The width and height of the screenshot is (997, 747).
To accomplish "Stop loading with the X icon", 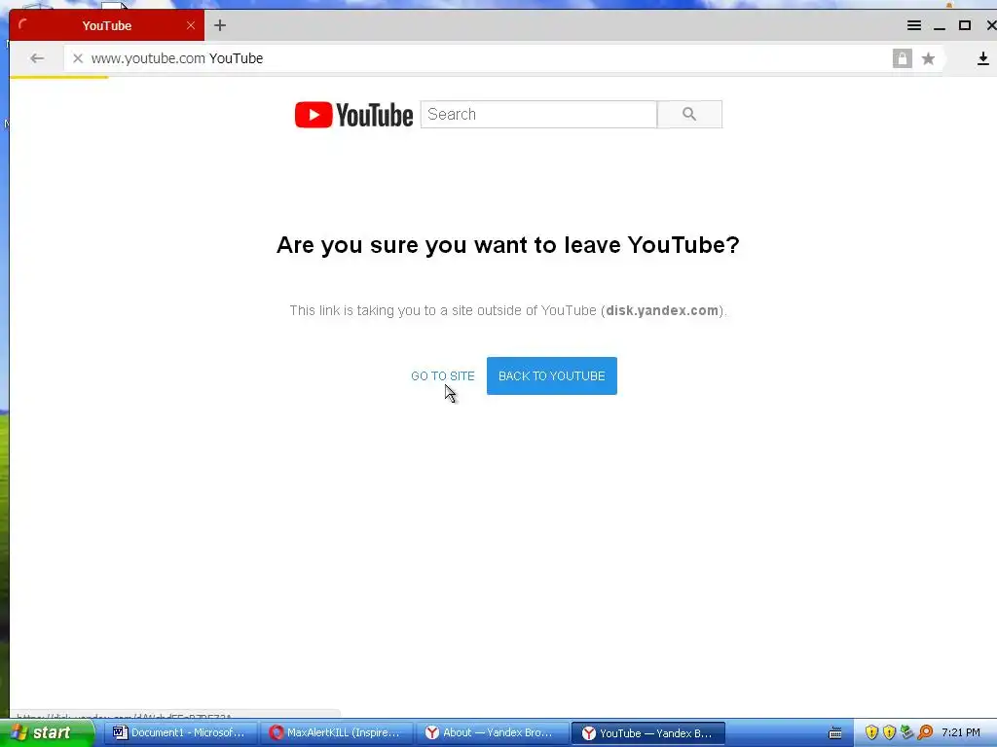I will point(78,58).
